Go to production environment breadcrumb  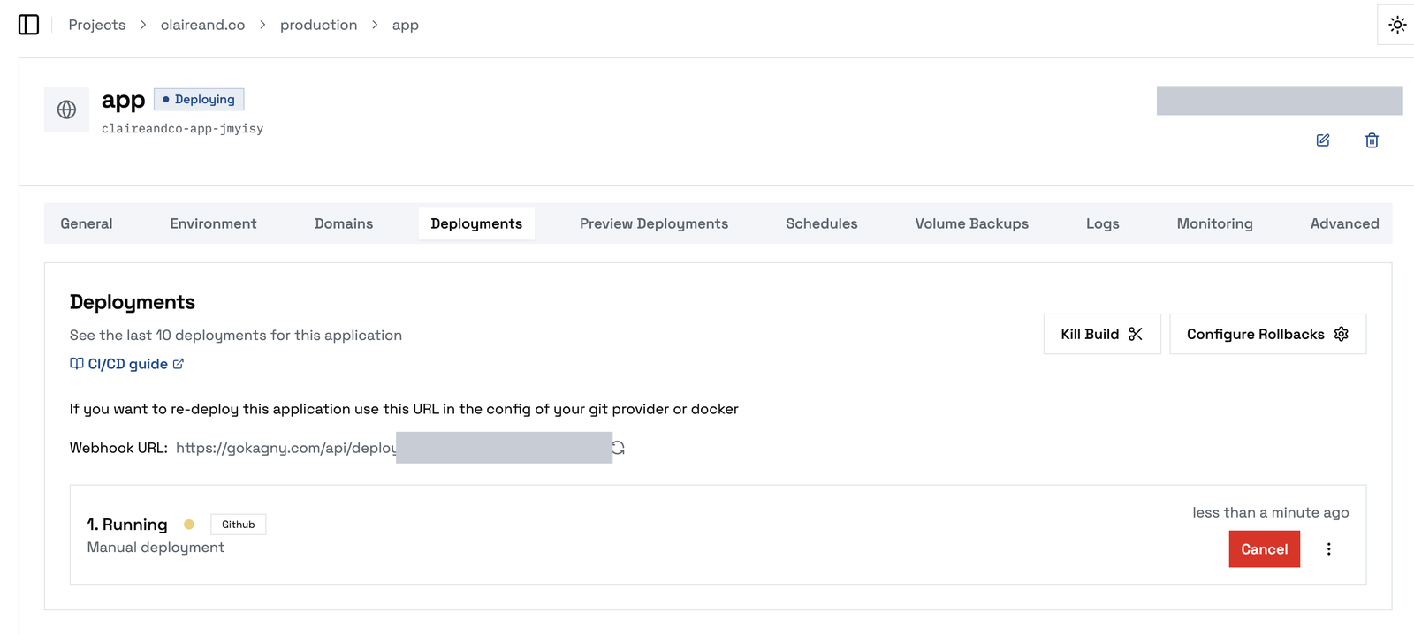(319, 25)
